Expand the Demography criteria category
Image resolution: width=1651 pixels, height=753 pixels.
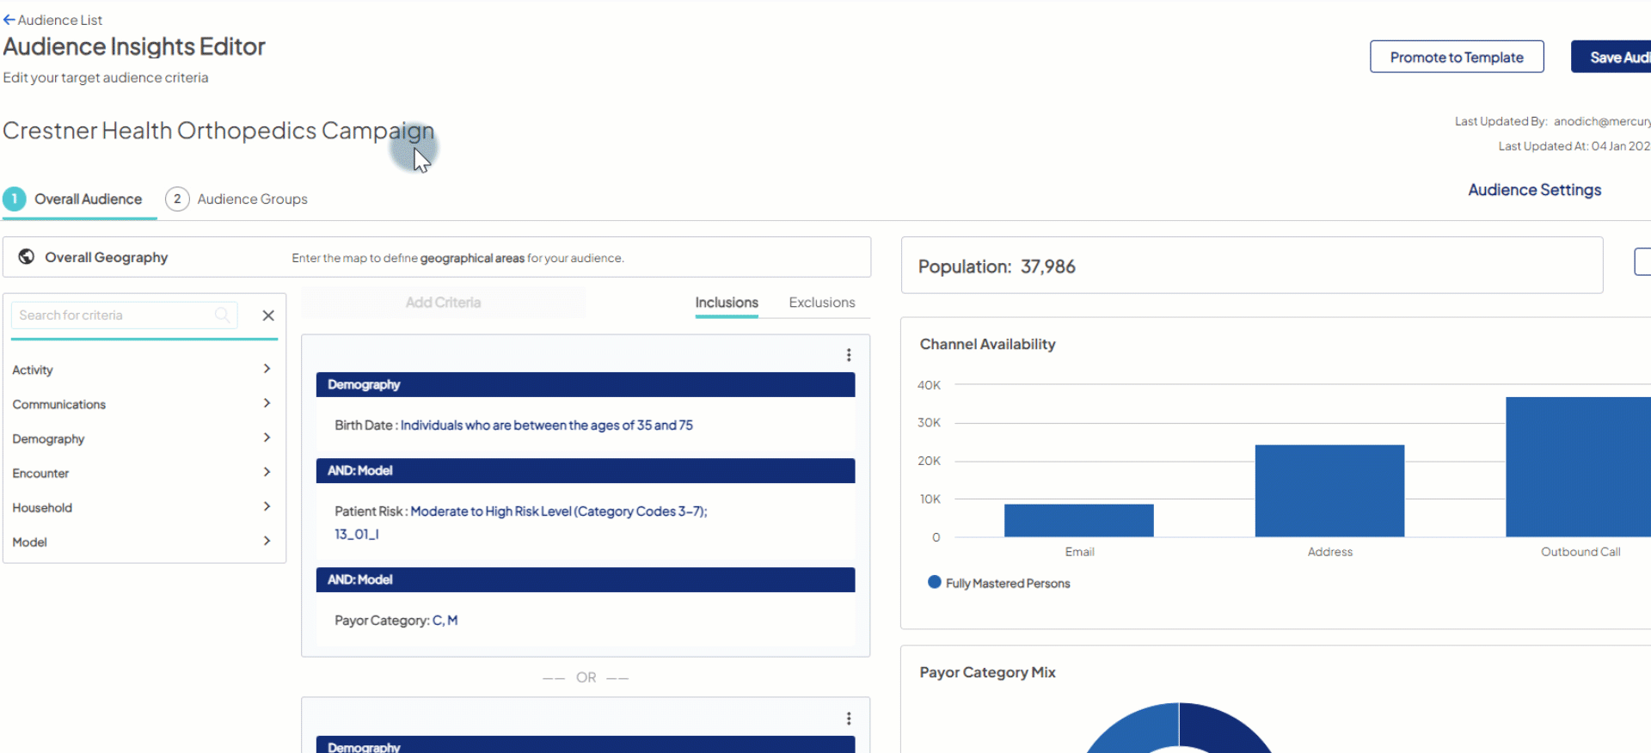point(142,438)
